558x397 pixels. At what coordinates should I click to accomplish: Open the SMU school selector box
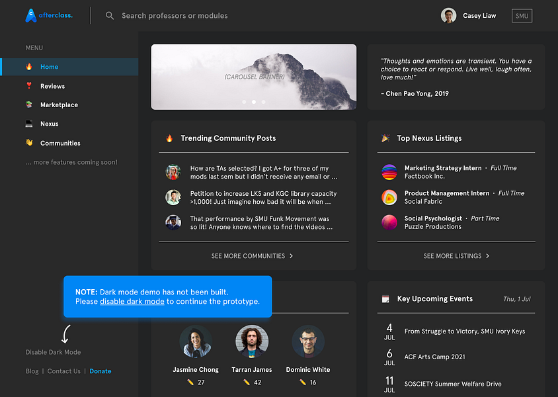[x=522, y=16]
